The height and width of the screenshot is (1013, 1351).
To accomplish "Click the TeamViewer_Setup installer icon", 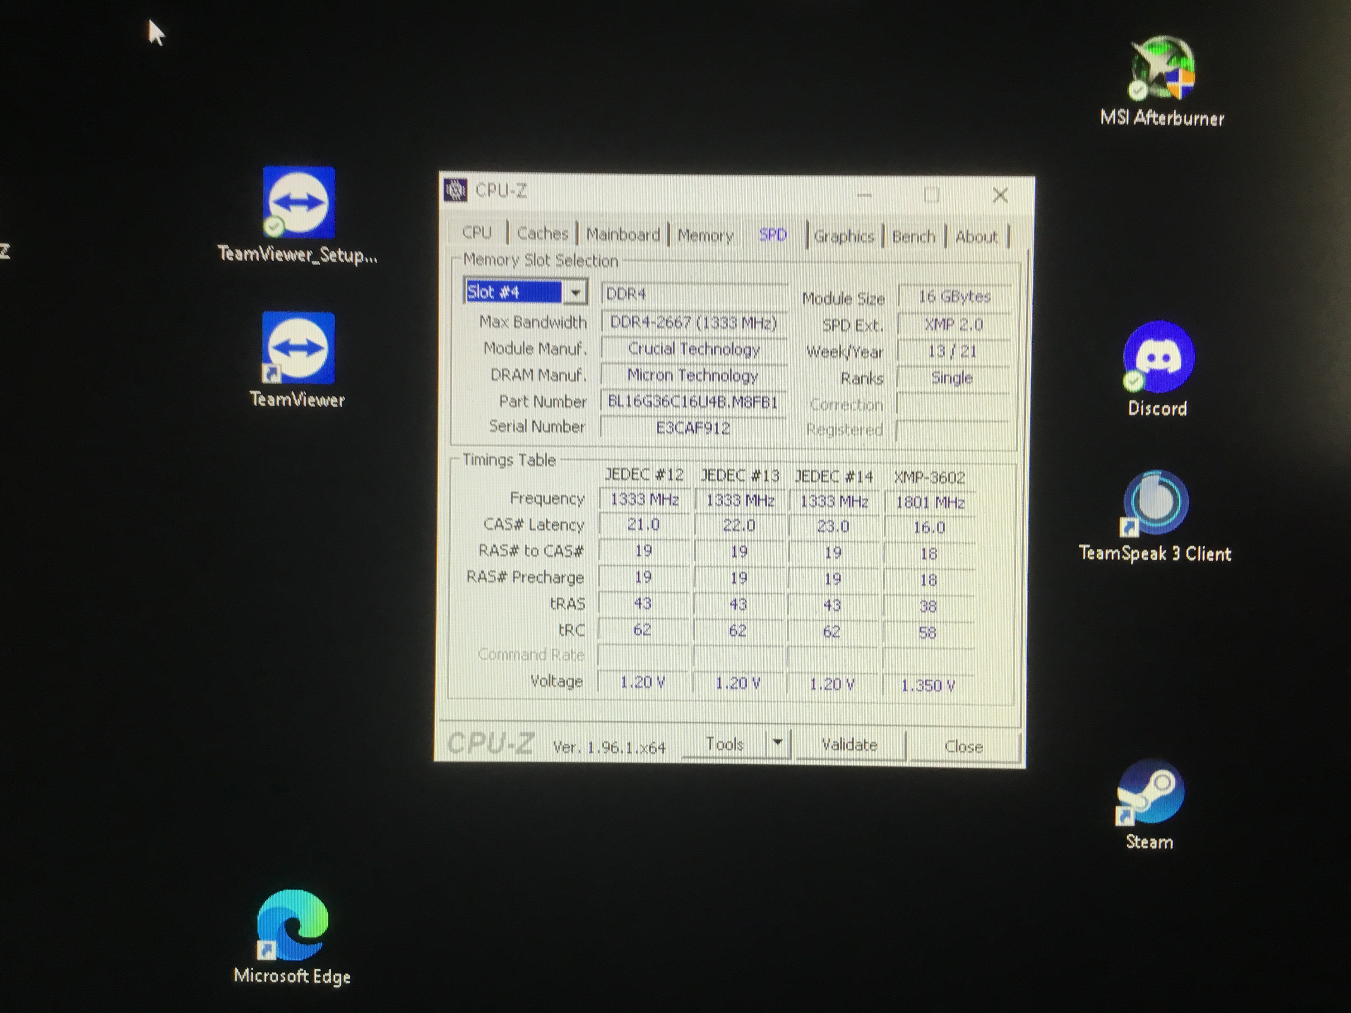I will pyautogui.click(x=299, y=203).
